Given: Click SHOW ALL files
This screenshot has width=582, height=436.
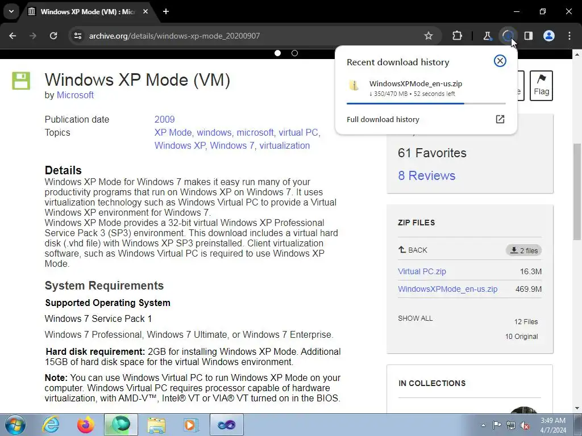Looking at the screenshot, I should (415, 318).
